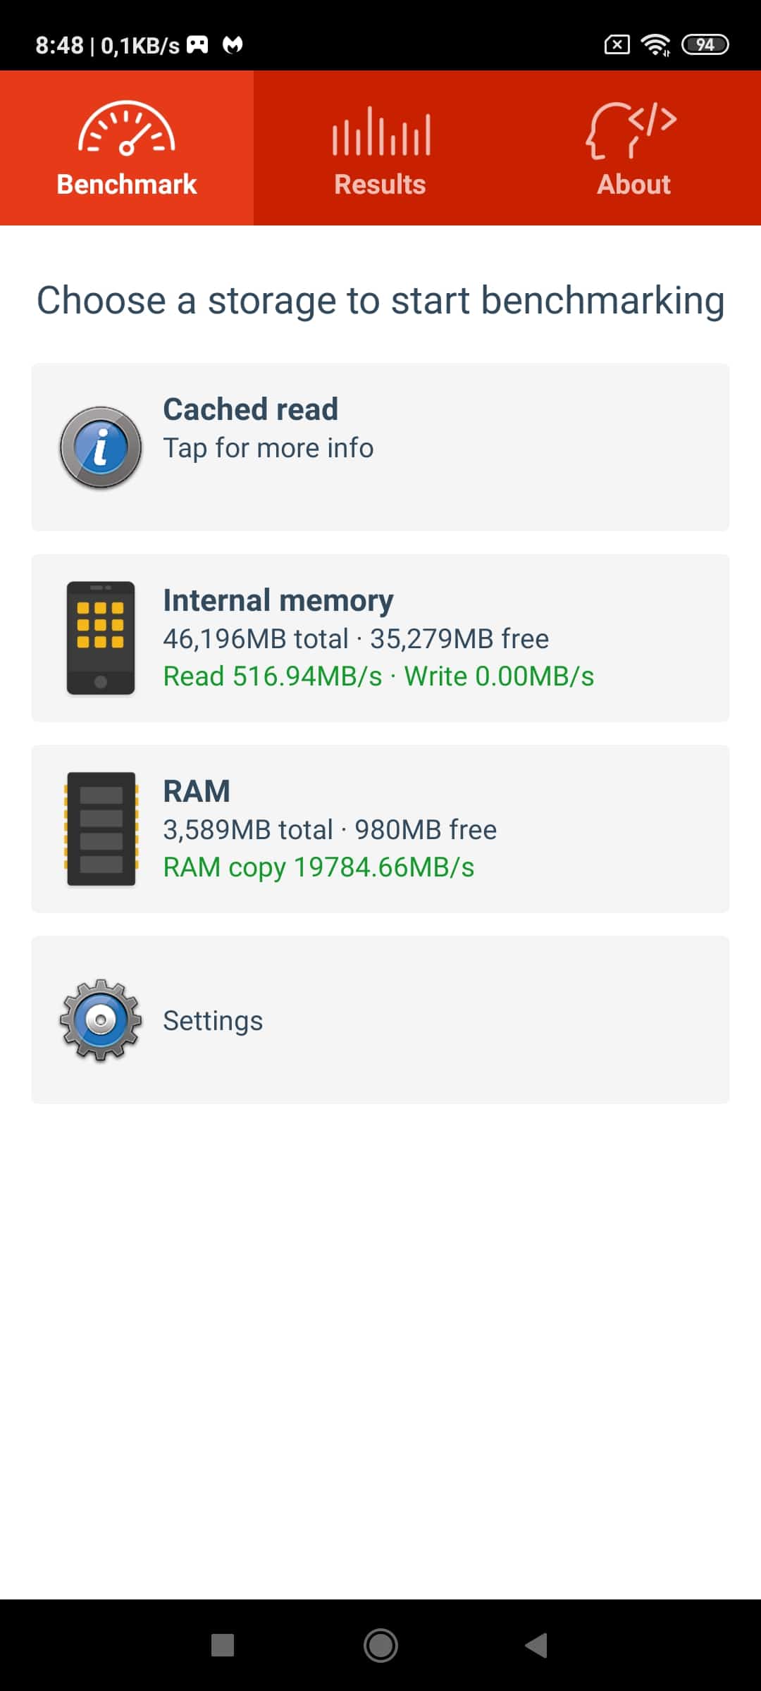Click the phone icon for Internal memory

(x=101, y=638)
